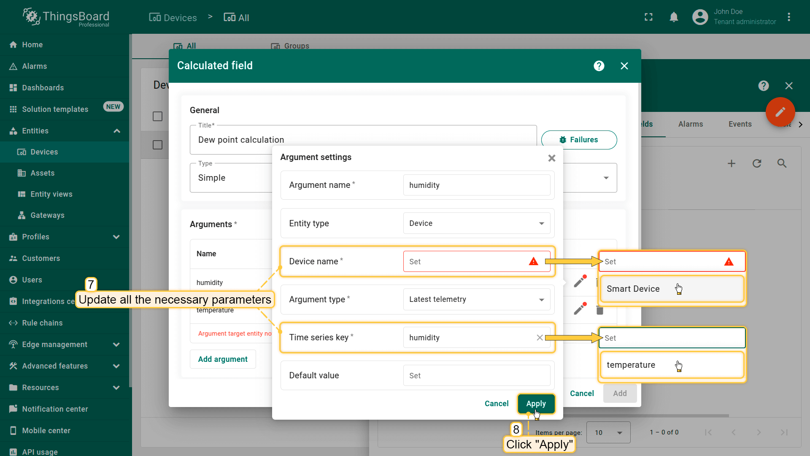
Task: Click Apply in argument settings
Action: click(536, 404)
